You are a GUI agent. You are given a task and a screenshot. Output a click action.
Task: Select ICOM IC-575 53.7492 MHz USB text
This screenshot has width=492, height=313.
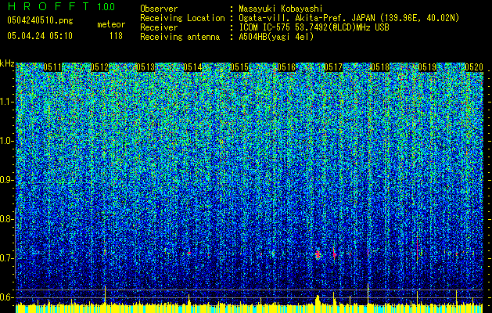click(x=314, y=27)
